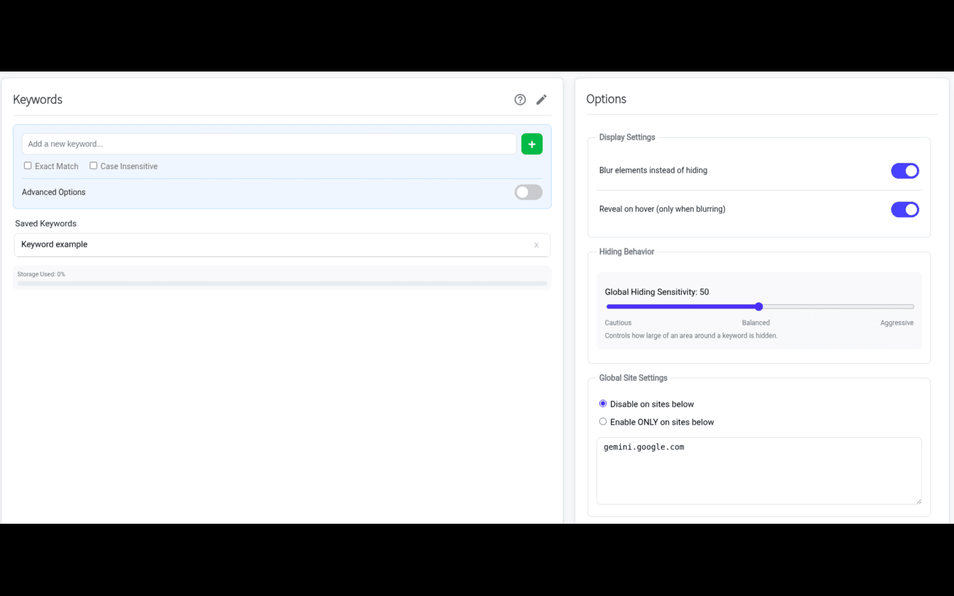Disable Blur elements instead of hiding
954x596 pixels.
pyautogui.click(x=905, y=171)
